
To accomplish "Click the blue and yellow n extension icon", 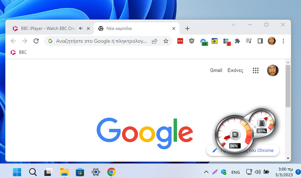I will tap(214, 41).
